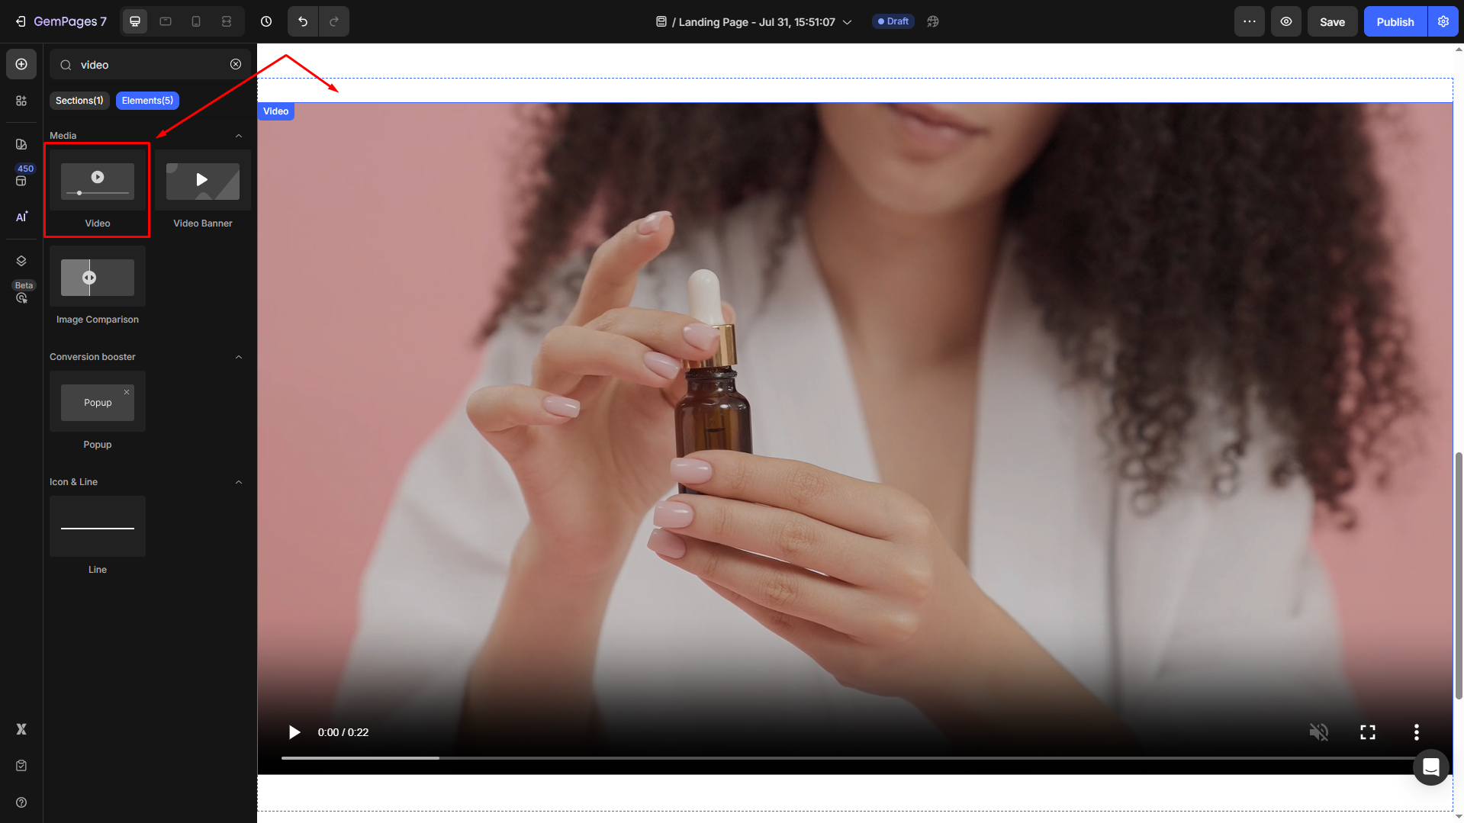Preview the page with the eye icon
This screenshot has width=1464, height=823.
click(1285, 21)
